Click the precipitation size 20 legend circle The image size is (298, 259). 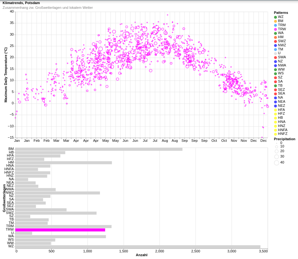click(277, 152)
